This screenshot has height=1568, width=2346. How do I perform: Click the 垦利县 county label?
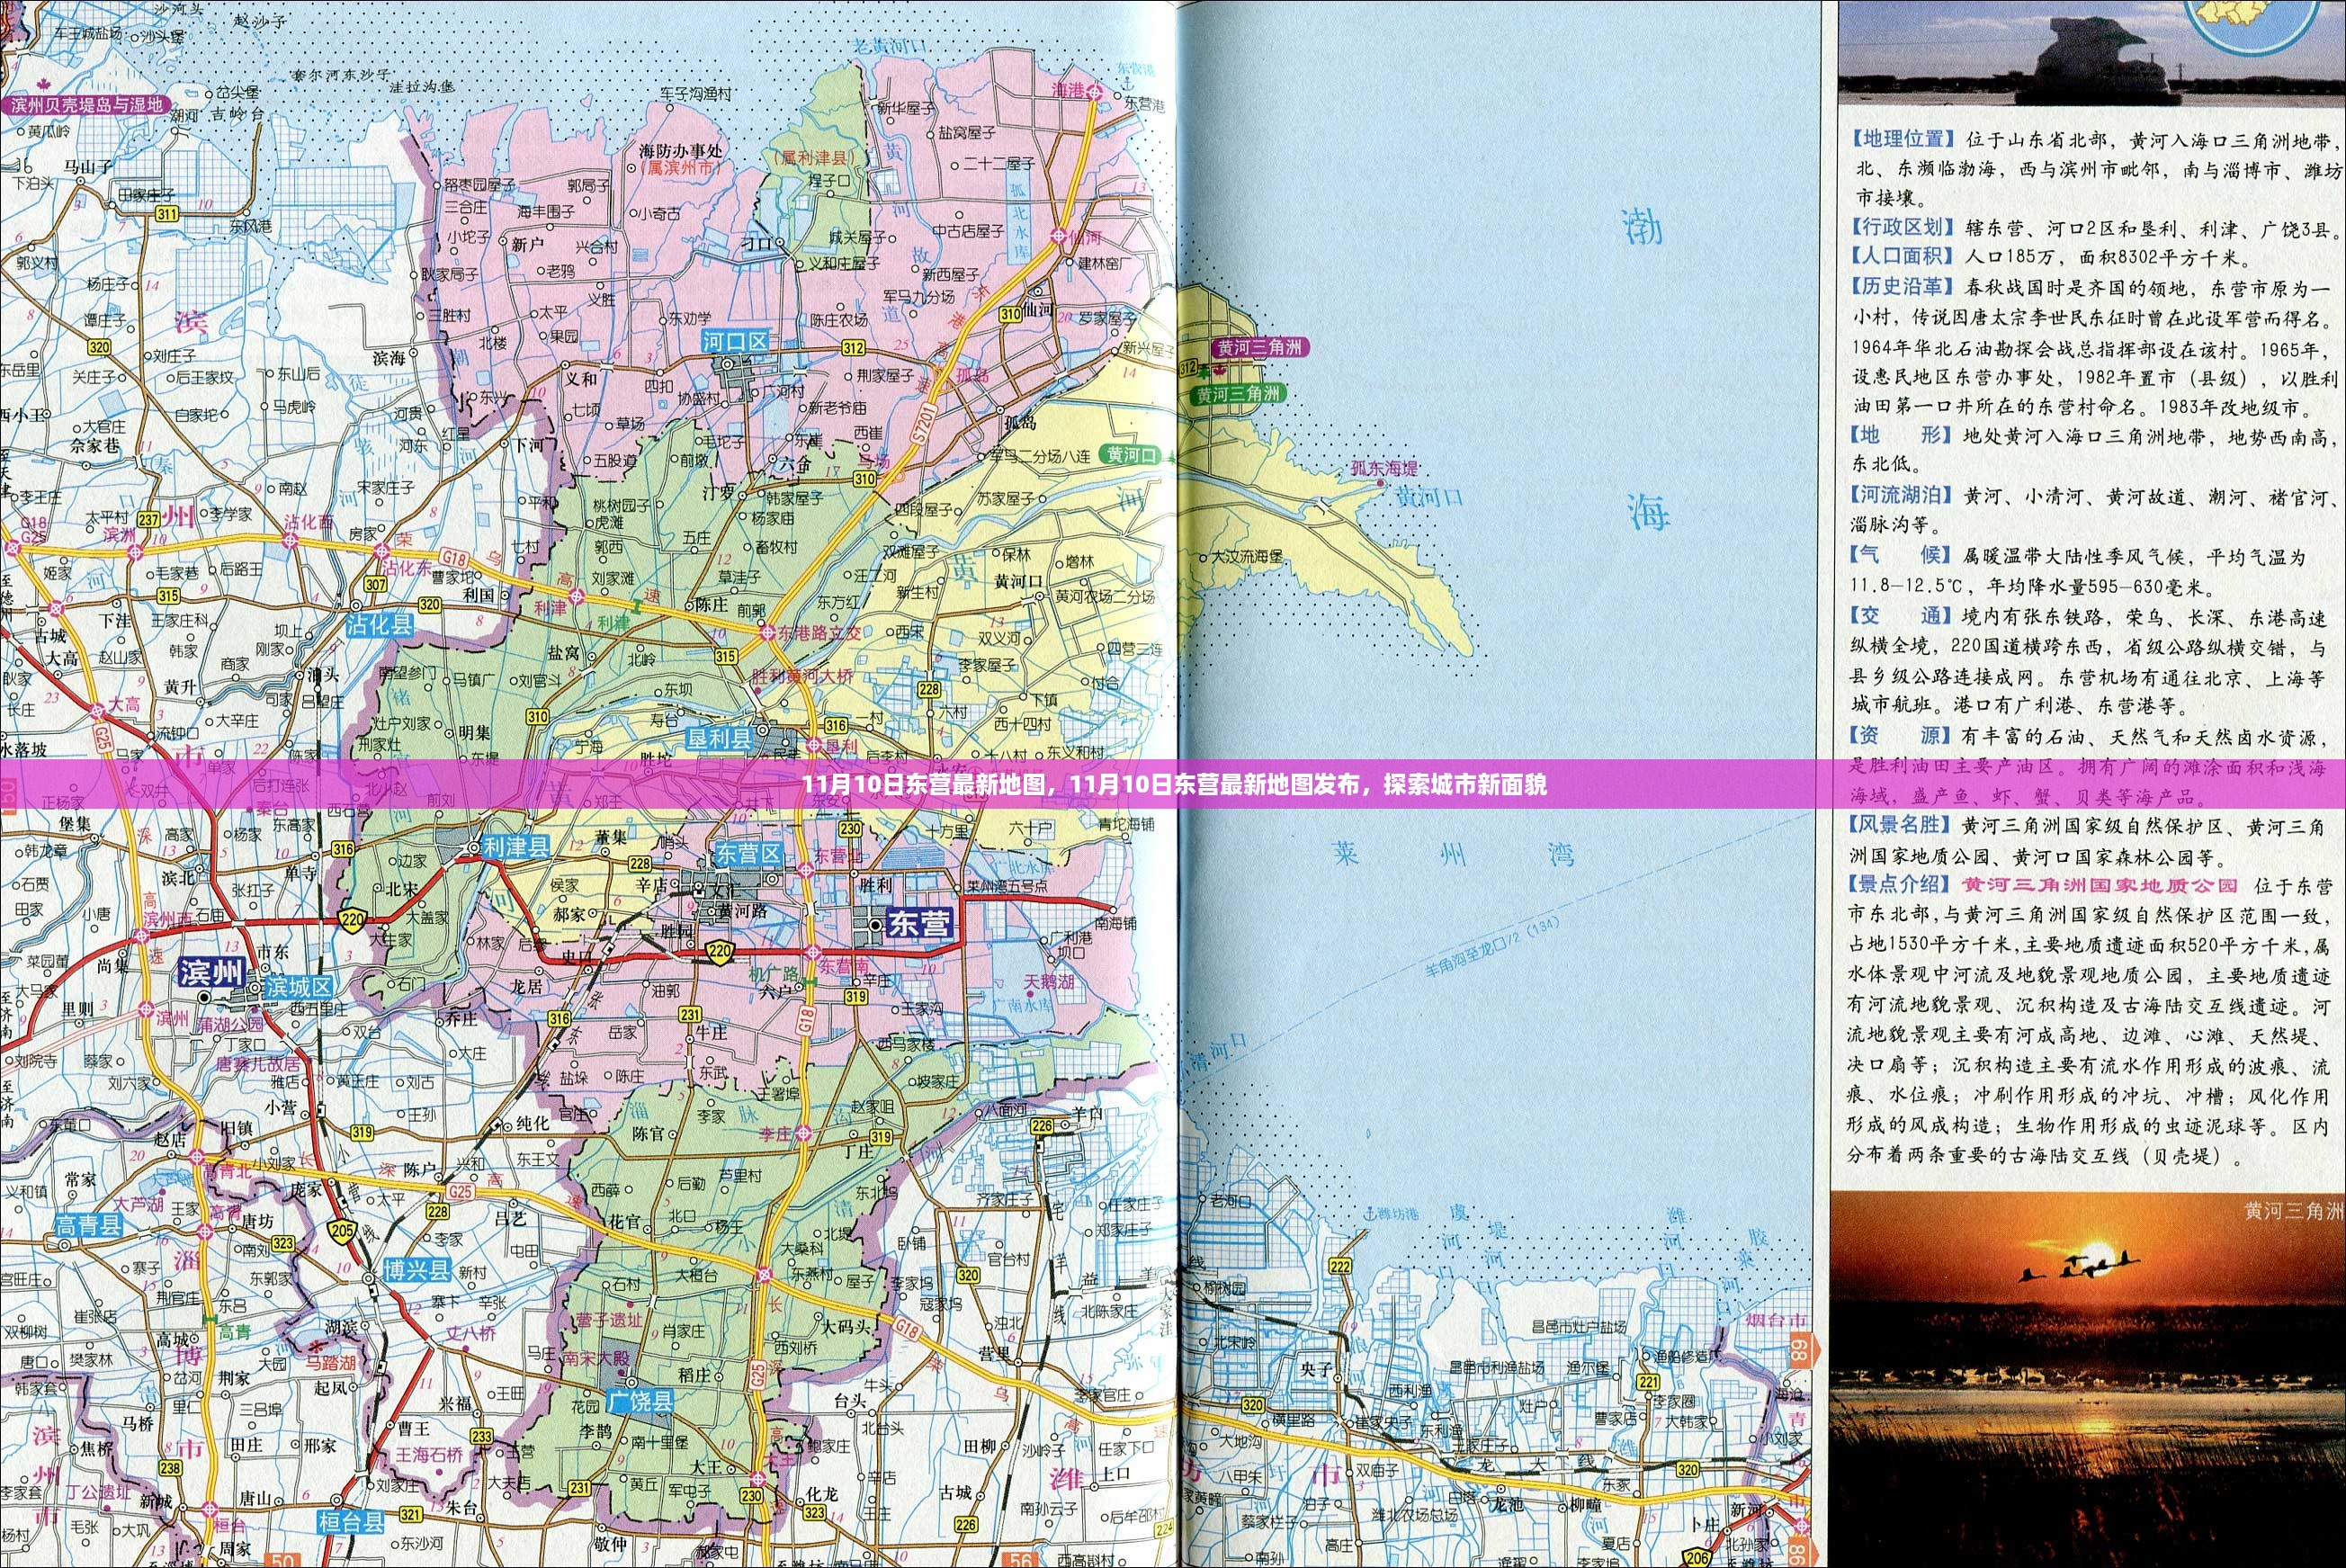coord(718,739)
